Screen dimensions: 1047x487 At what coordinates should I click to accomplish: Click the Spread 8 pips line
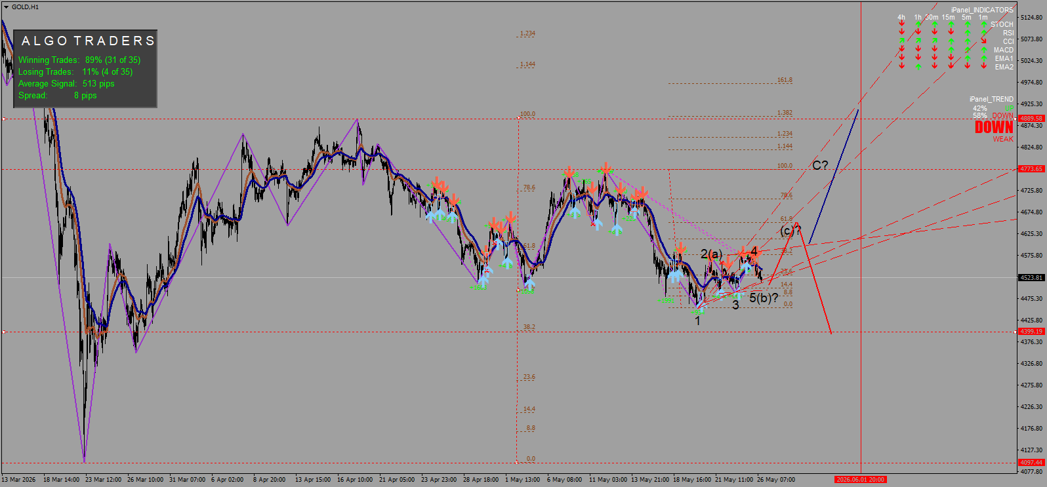click(58, 95)
